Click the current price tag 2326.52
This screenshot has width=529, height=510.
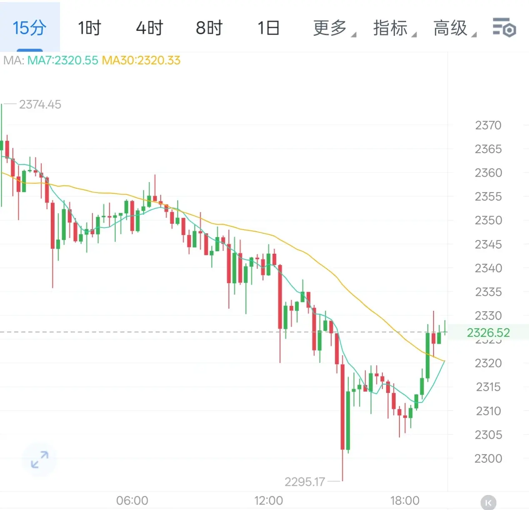(488, 332)
